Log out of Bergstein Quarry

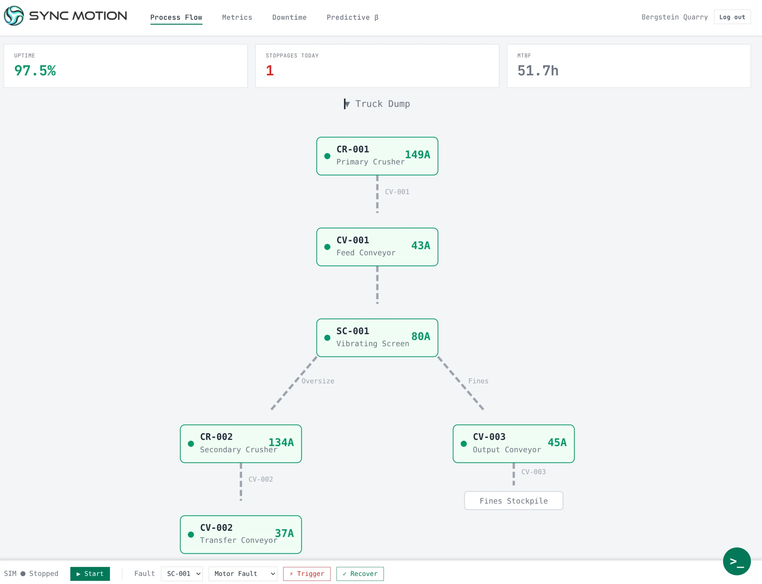(x=732, y=17)
